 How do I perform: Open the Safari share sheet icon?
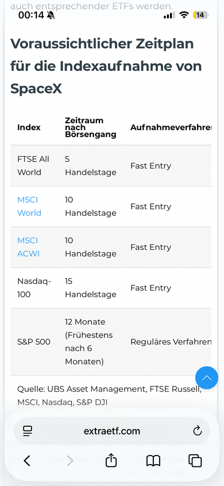(x=111, y=460)
